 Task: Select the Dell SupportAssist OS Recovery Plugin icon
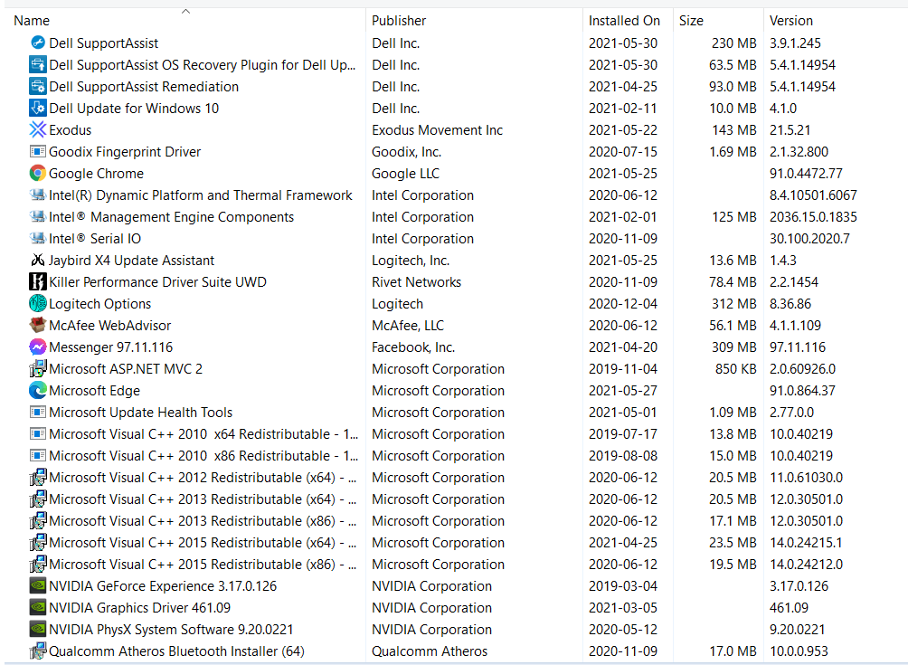[38, 65]
